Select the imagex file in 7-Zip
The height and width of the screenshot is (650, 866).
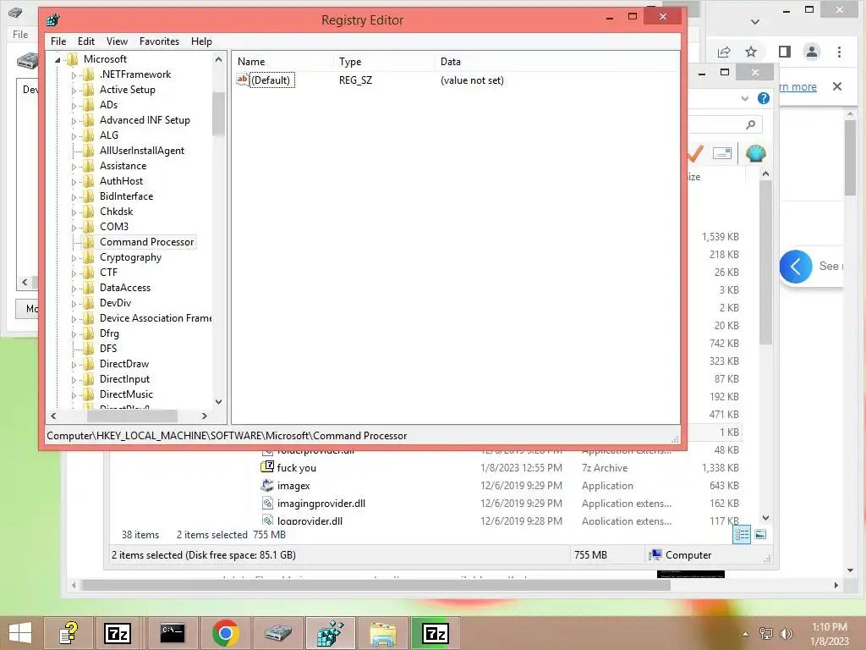point(293,486)
